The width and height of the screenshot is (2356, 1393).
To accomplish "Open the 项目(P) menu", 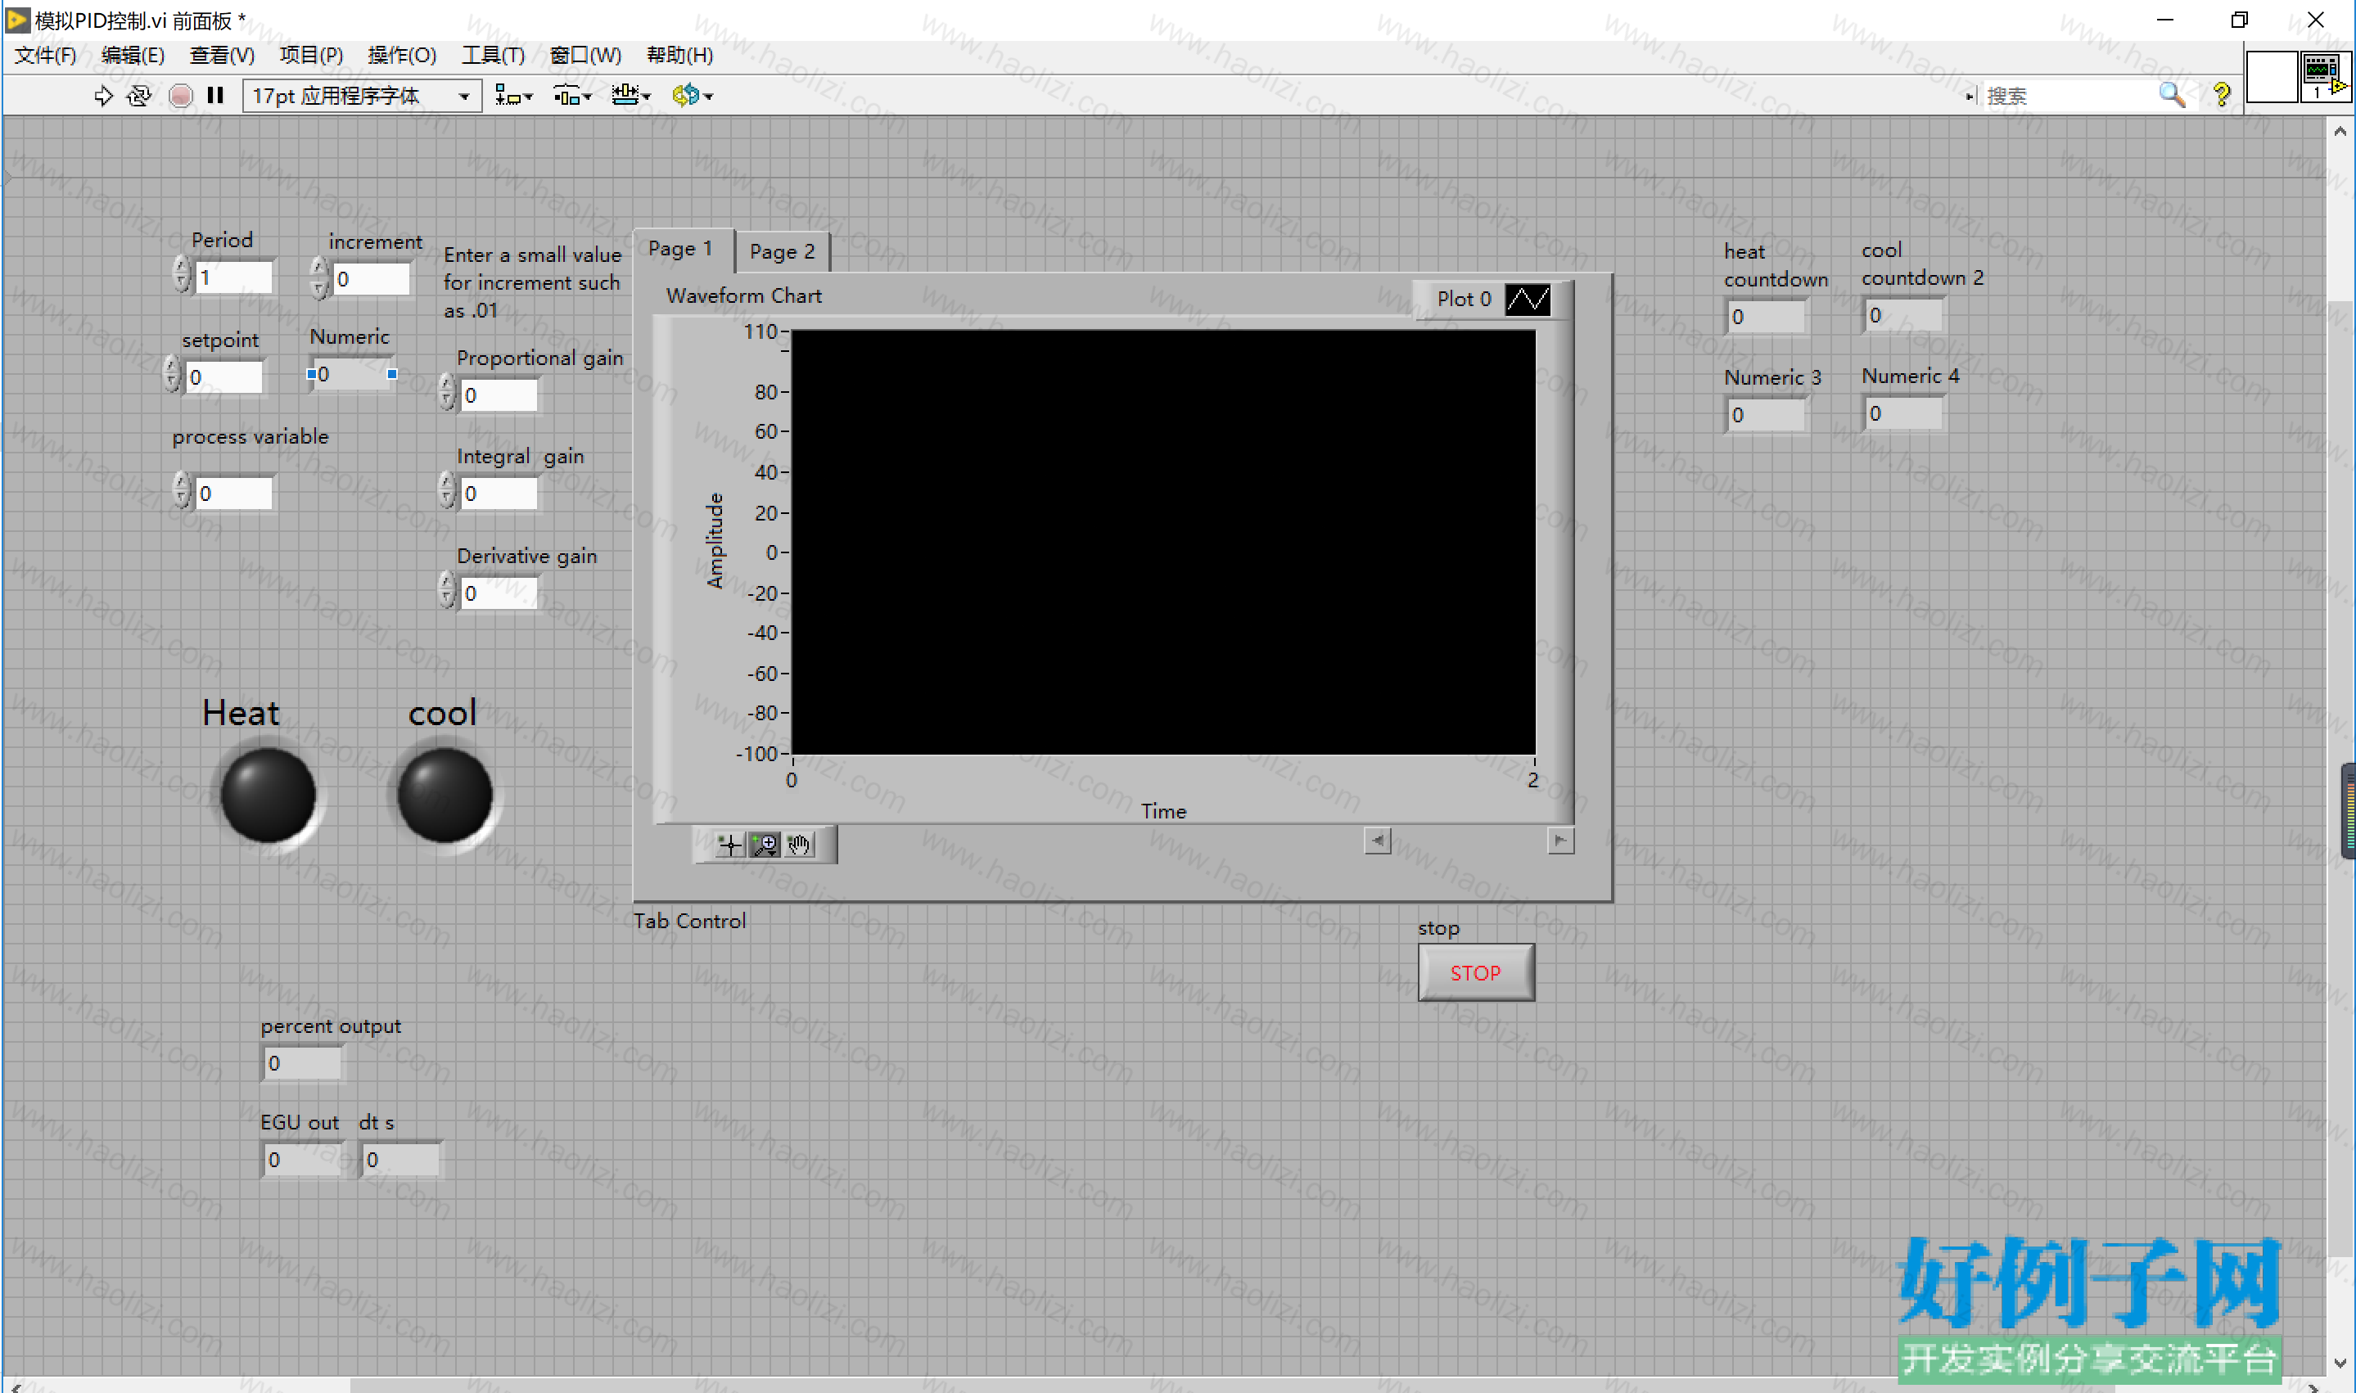I will point(311,56).
